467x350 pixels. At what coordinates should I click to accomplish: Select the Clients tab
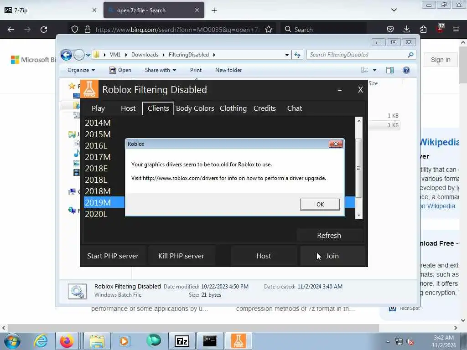[x=158, y=108]
